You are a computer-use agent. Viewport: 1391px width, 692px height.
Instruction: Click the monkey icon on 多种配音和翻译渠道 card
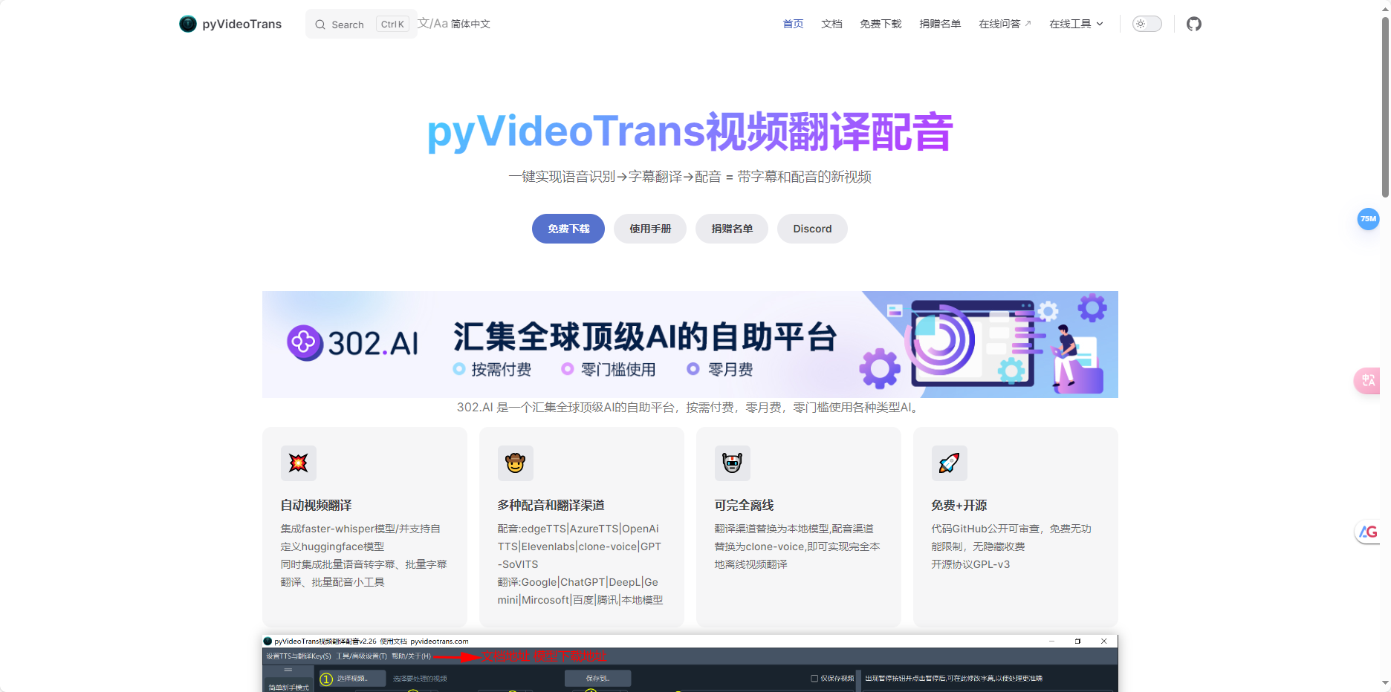click(516, 463)
